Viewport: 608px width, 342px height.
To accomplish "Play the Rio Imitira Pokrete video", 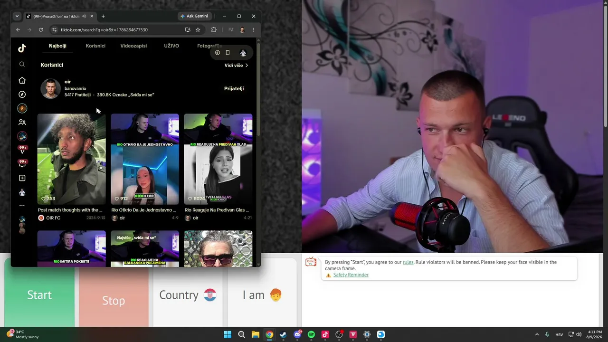I will click(72, 248).
